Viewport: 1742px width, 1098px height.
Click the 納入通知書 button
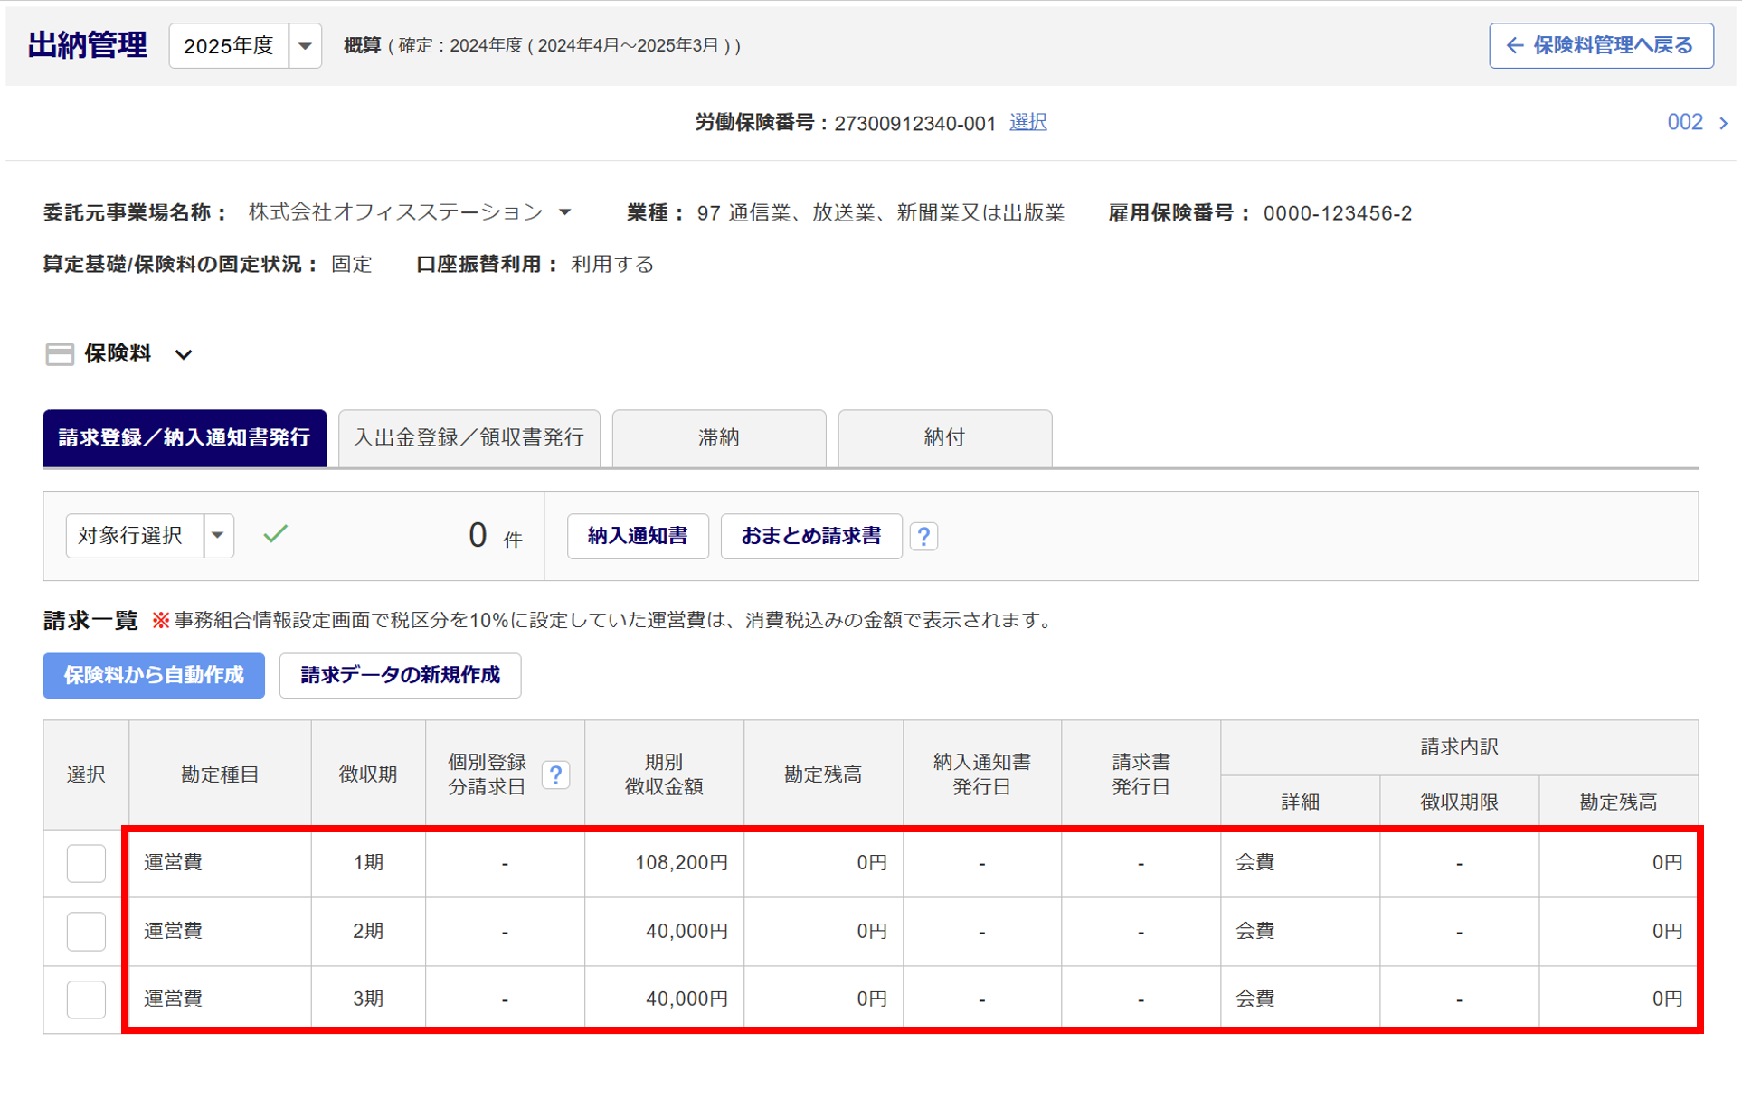[x=637, y=536]
